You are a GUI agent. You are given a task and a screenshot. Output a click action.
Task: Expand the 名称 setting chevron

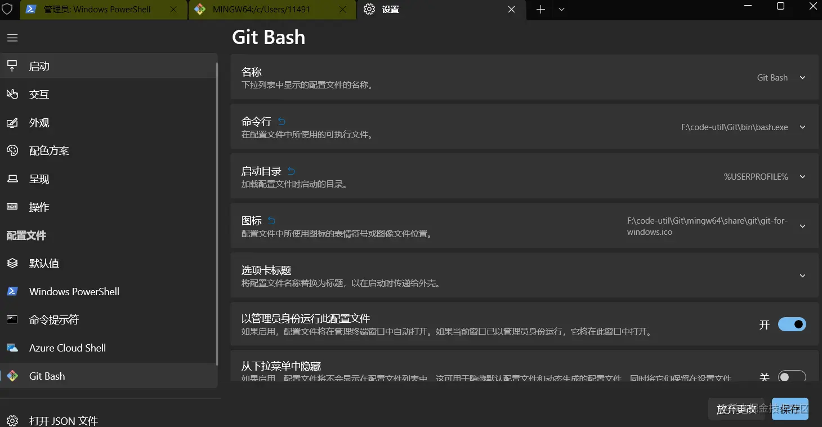(x=803, y=78)
